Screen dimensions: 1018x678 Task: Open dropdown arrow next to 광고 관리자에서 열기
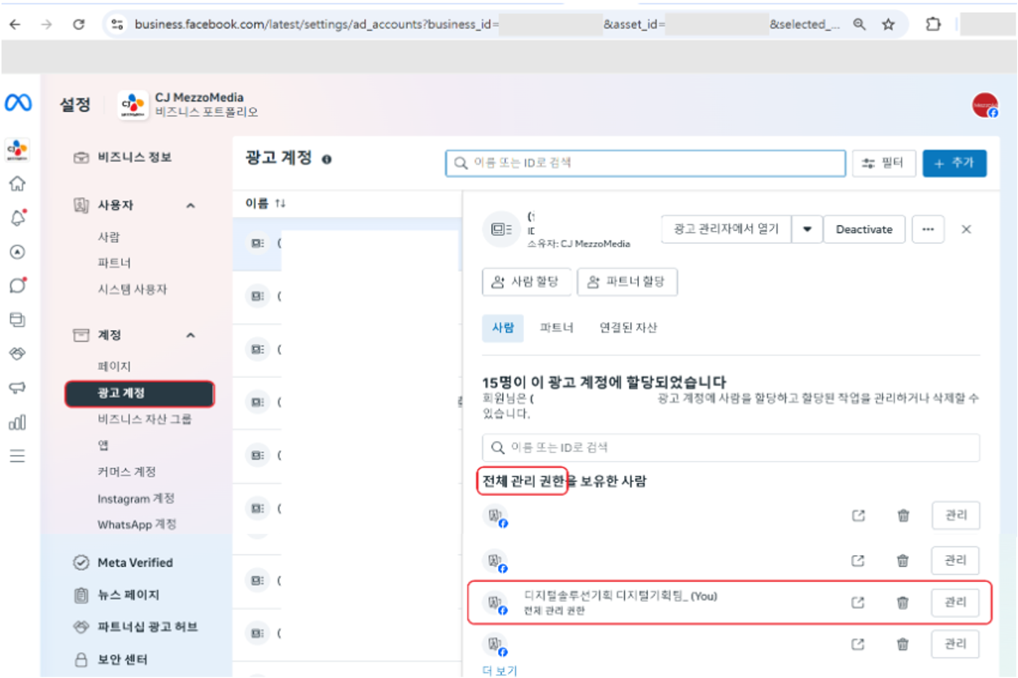[807, 229]
